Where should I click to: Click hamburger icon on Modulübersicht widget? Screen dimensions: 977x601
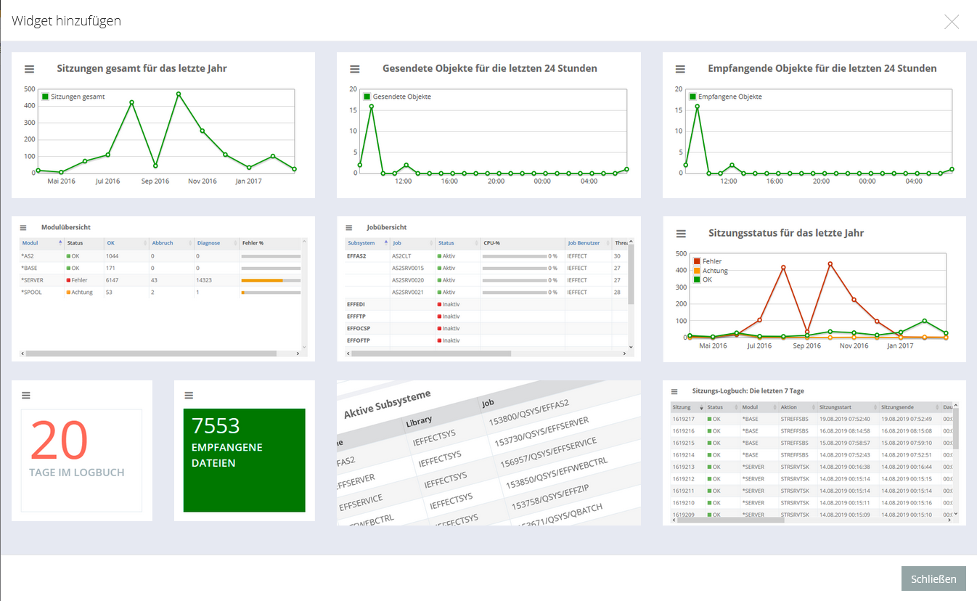[23, 228]
